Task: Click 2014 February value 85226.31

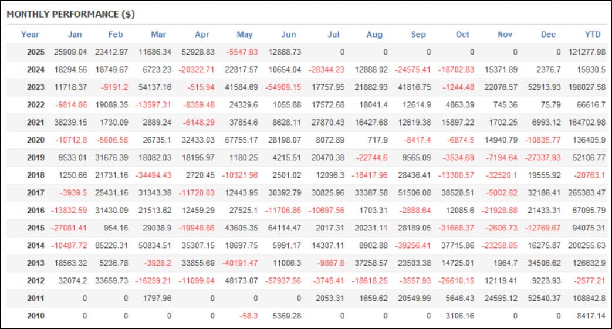Action: (x=111, y=245)
